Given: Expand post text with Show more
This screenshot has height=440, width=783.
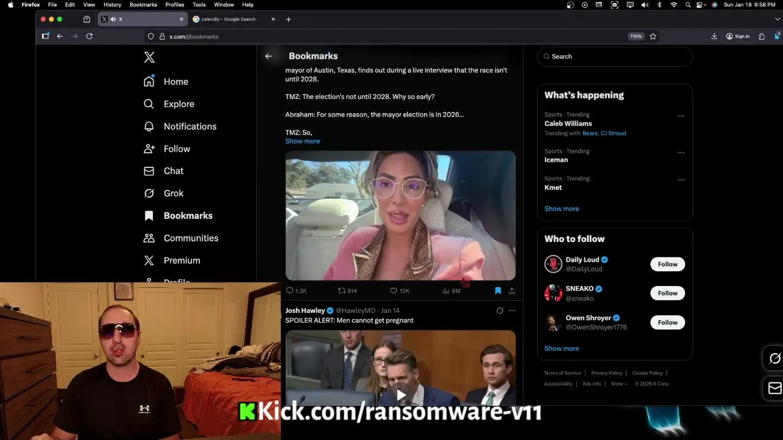Looking at the screenshot, I should [302, 141].
